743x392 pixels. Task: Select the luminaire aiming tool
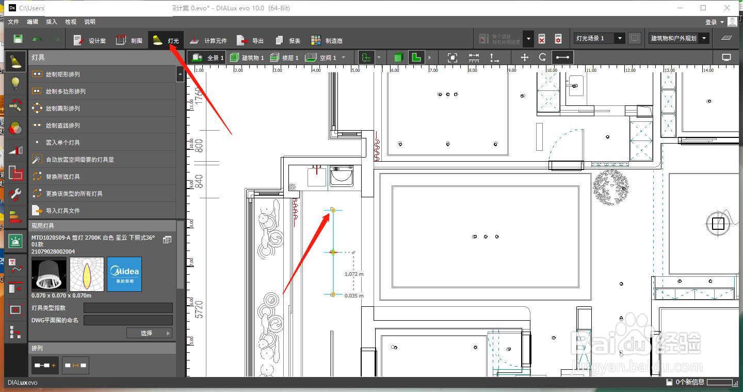15,105
